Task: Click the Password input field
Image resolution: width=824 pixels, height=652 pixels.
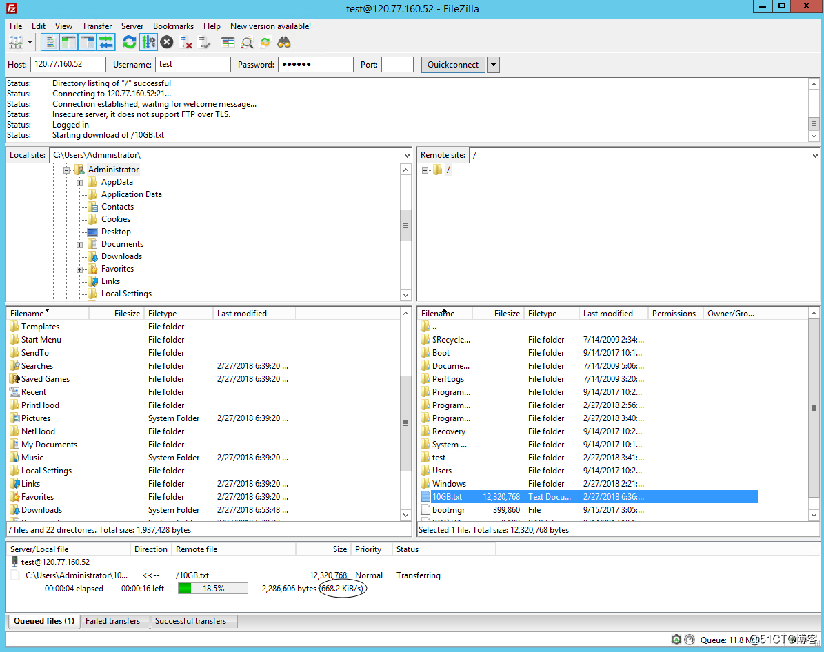Action: coord(315,64)
